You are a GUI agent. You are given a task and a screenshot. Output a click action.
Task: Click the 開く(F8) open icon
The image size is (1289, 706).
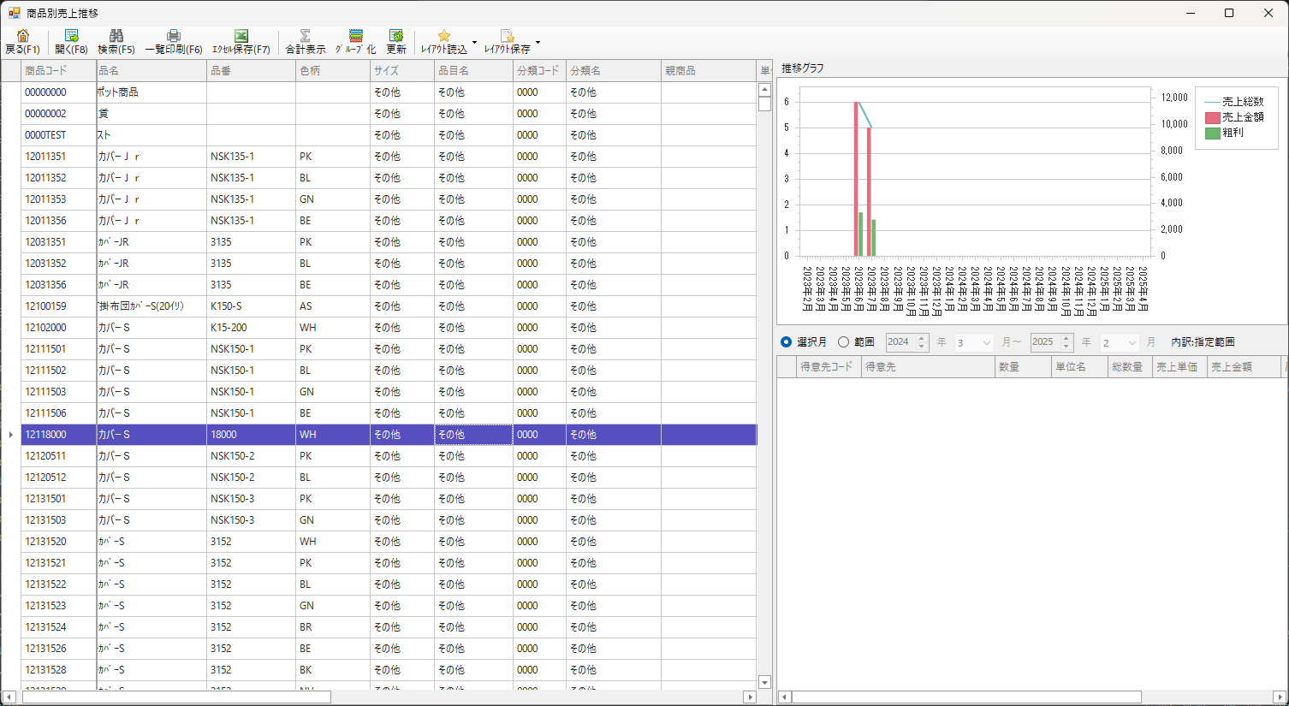point(71,36)
